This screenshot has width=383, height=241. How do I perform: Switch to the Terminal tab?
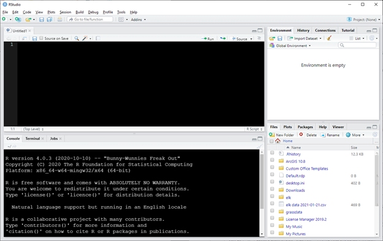(33, 139)
